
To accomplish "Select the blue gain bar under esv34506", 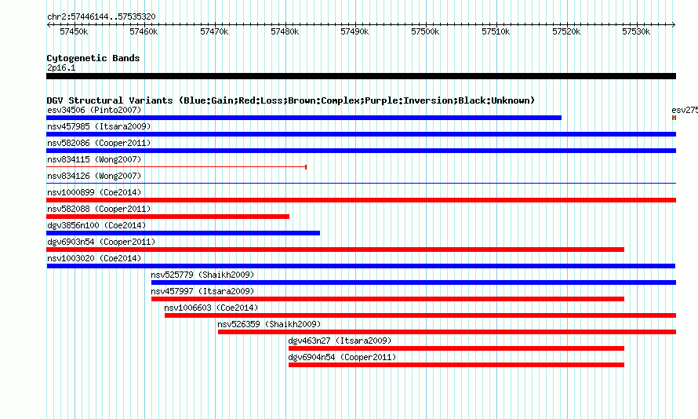I will 304,118.
